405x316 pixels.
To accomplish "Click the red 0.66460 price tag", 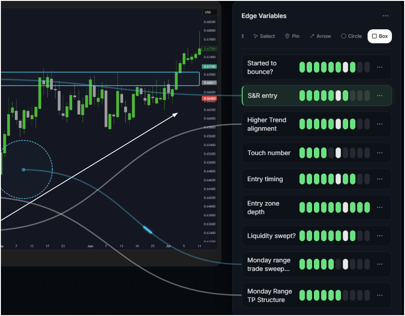I will tap(209, 98).
